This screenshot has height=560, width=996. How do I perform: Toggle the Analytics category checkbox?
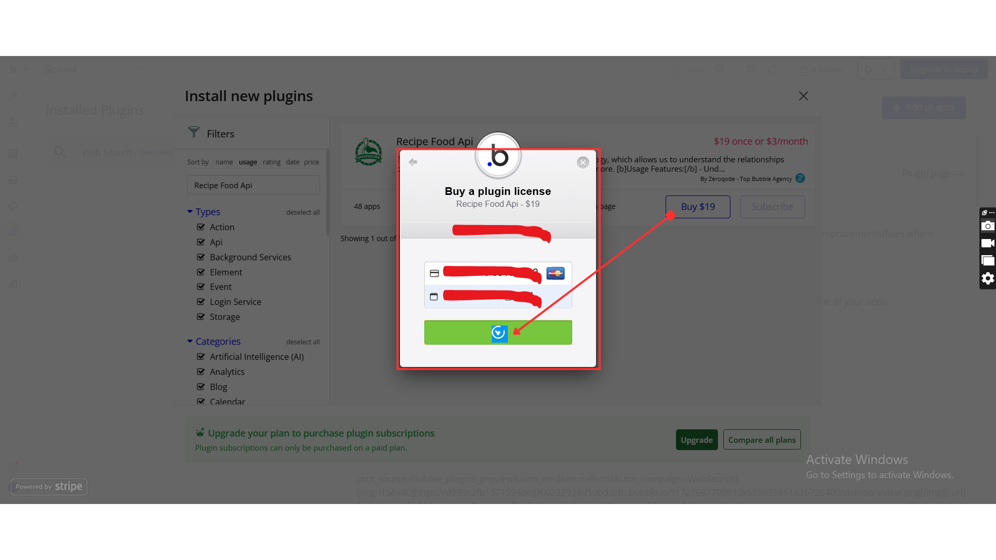pos(201,372)
